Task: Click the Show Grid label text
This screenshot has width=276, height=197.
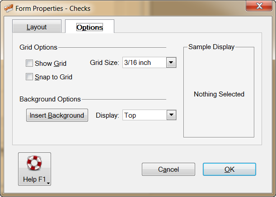Action: click(51, 64)
